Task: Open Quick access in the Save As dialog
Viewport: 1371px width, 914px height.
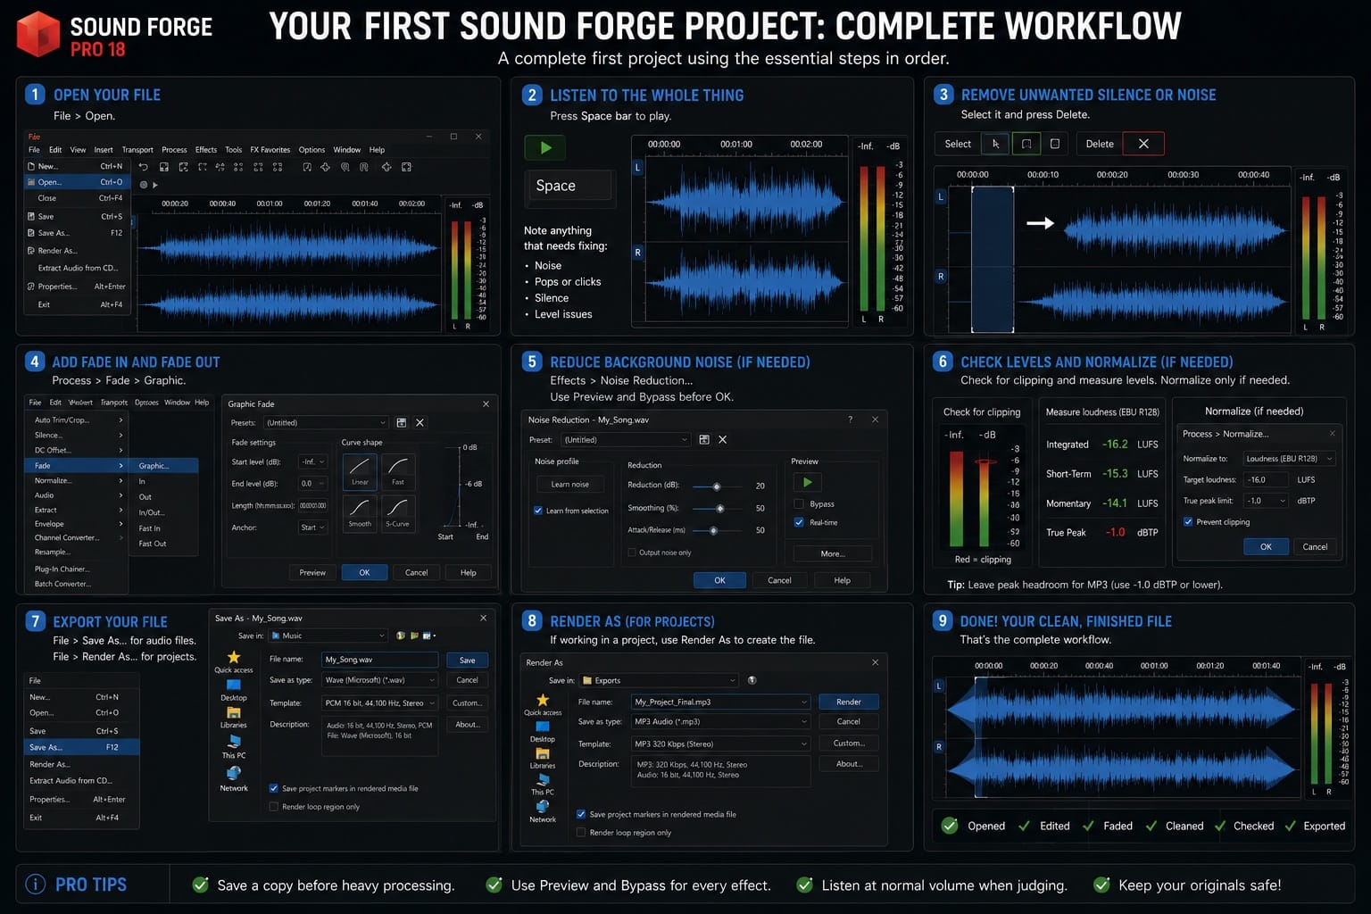Action: (234, 661)
